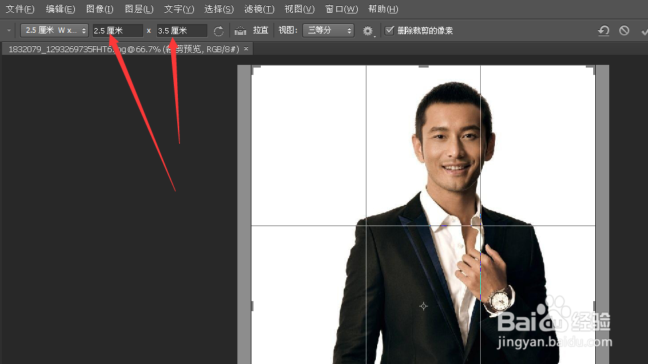Image resolution: width=648 pixels, height=364 pixels.
Task: Open the crop options gear icon
Action: (x=368, y=31)
